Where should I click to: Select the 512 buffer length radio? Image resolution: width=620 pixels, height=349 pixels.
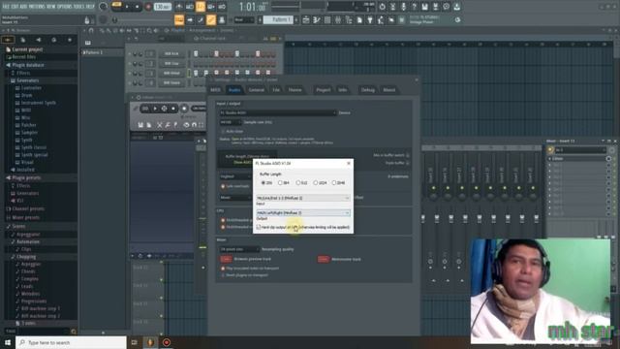[298, 183]
